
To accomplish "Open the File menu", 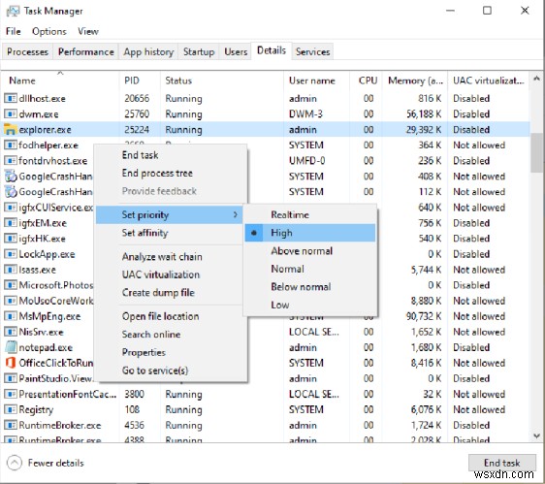I will pos(14,31).
